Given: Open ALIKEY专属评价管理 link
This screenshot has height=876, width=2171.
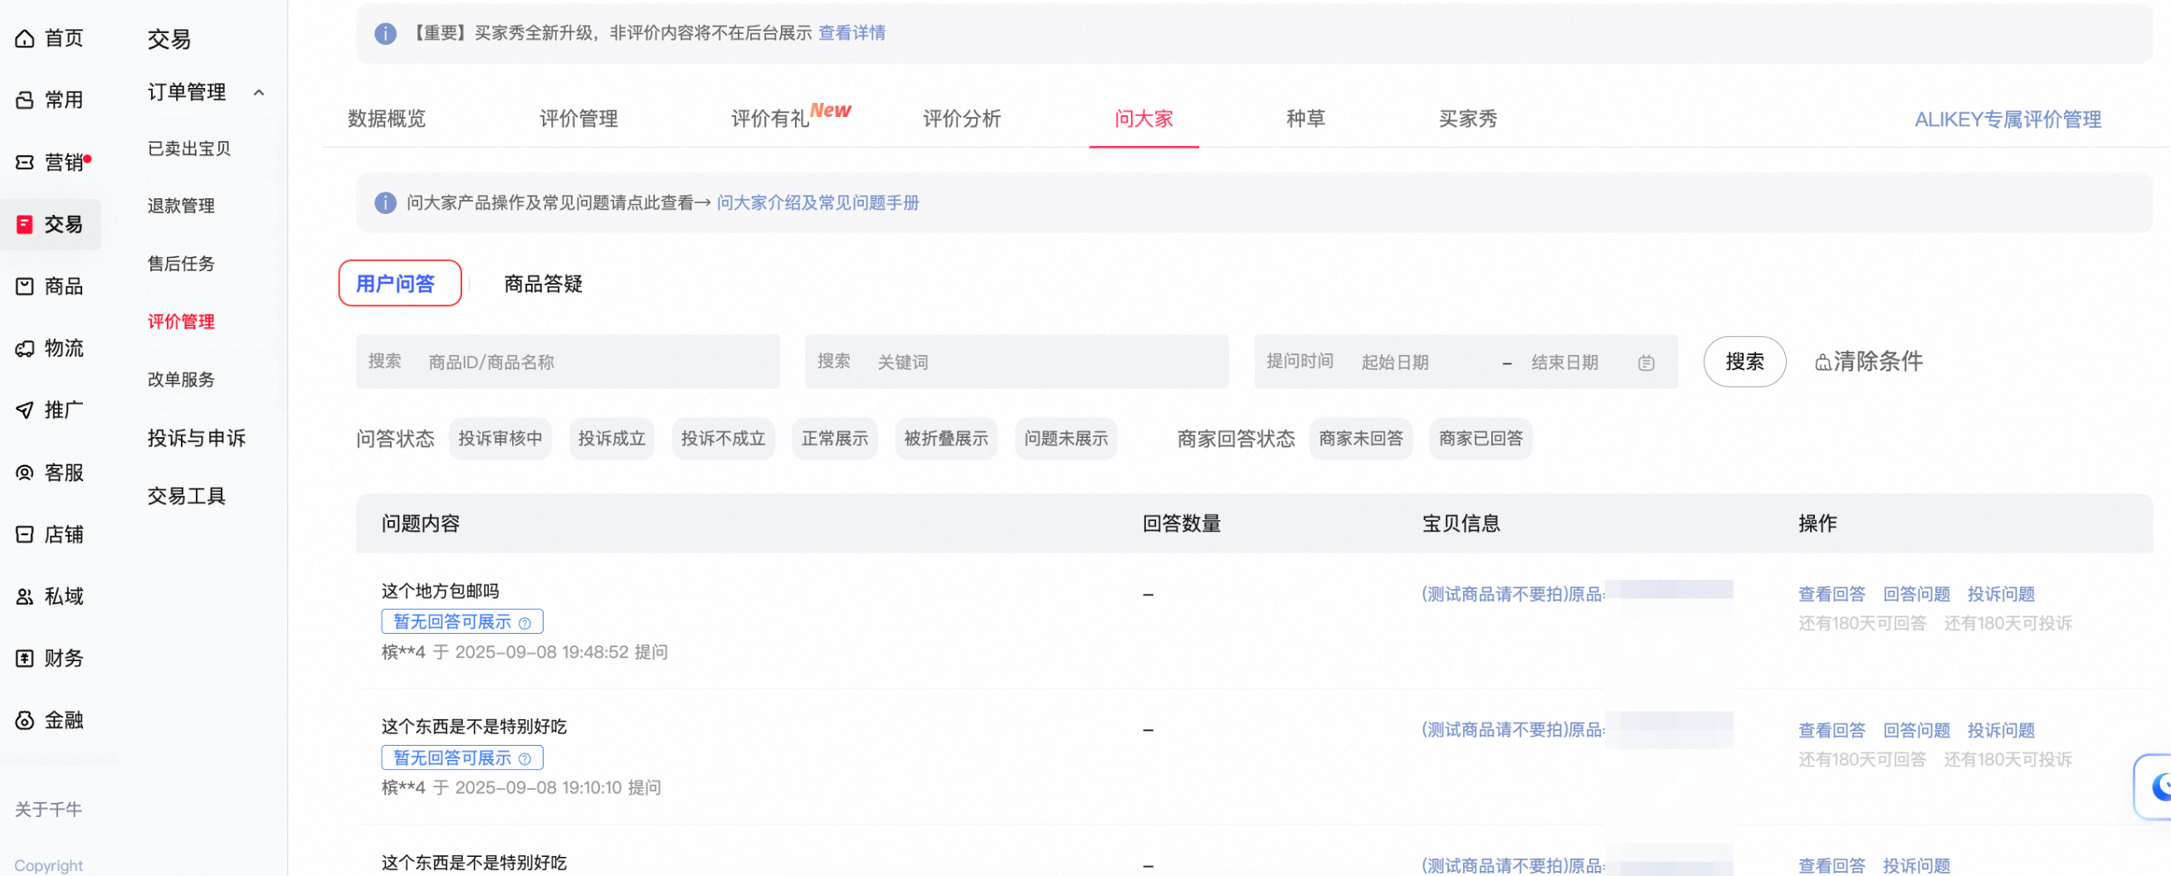Looking at the screenshot, I should [x=2008, y=119].
